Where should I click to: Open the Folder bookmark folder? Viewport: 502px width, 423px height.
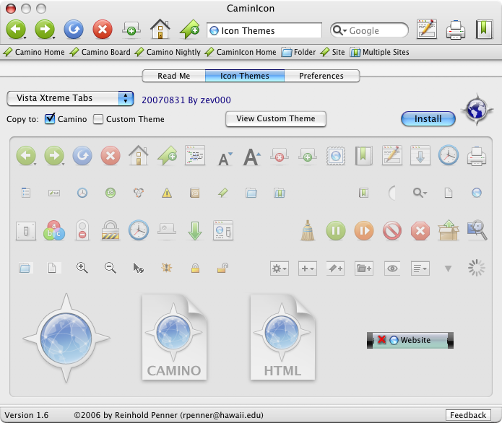(298, 52)
